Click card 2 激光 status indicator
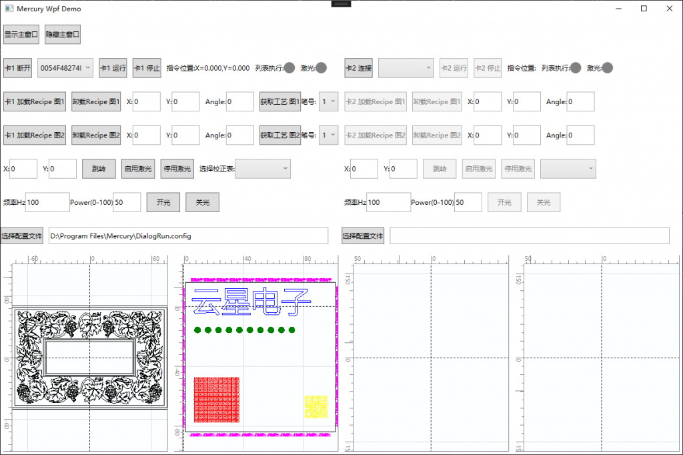Viewport: 683px width, 455px height. tap(607, 68)
